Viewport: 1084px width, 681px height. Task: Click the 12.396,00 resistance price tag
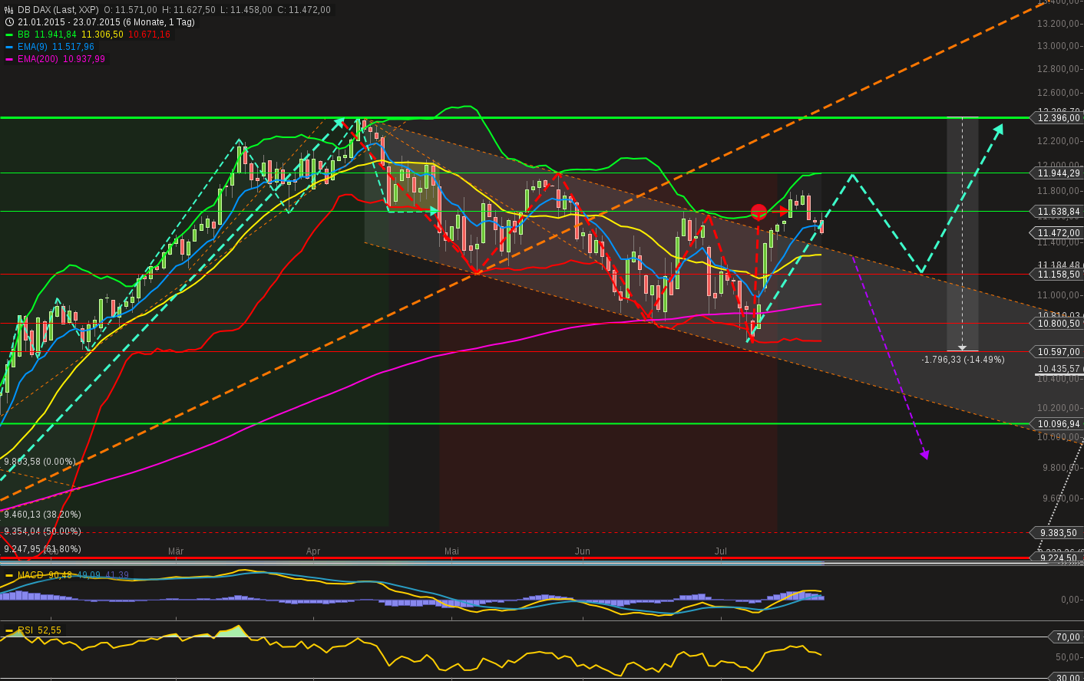1058,118
